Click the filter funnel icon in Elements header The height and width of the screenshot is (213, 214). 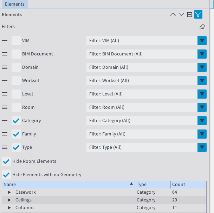click(x=198, y=15)
